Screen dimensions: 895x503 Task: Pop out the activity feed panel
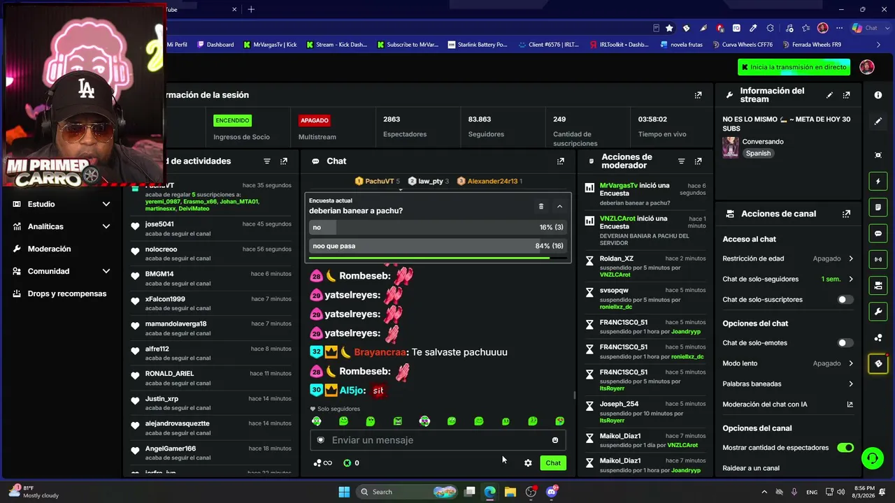pyautogui.click(x=283, y=161)
